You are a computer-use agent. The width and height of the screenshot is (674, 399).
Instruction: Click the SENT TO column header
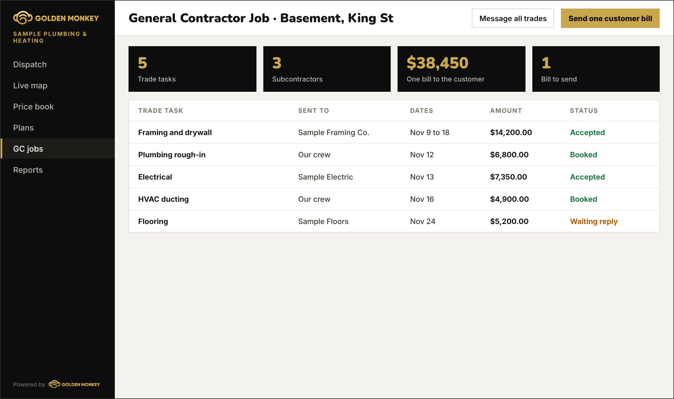coord(314,111)
